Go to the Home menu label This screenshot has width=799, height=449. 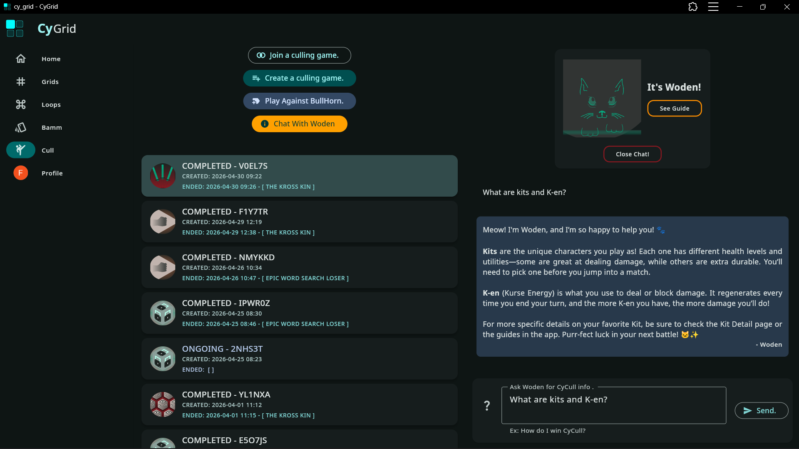[x=51, y=59]
